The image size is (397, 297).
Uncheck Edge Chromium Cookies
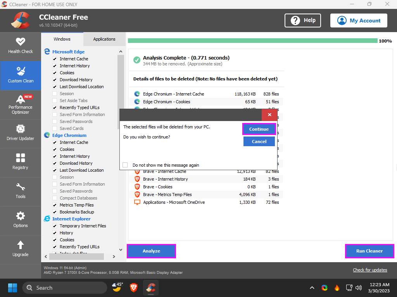(54, 150)
